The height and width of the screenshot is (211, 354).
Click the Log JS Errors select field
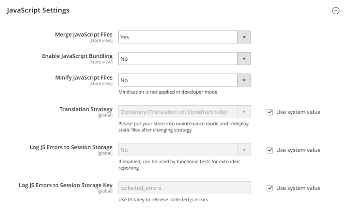(185, 150)
